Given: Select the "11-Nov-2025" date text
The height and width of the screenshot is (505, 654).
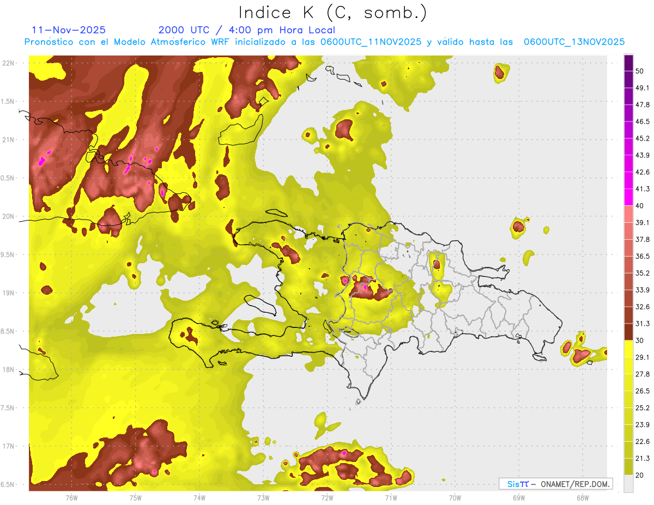Looking at the screenshot, I should click(69, 30).
